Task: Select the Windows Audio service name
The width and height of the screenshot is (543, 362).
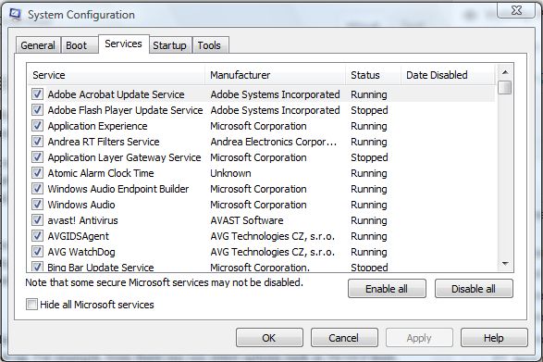Action: [81, 205]
